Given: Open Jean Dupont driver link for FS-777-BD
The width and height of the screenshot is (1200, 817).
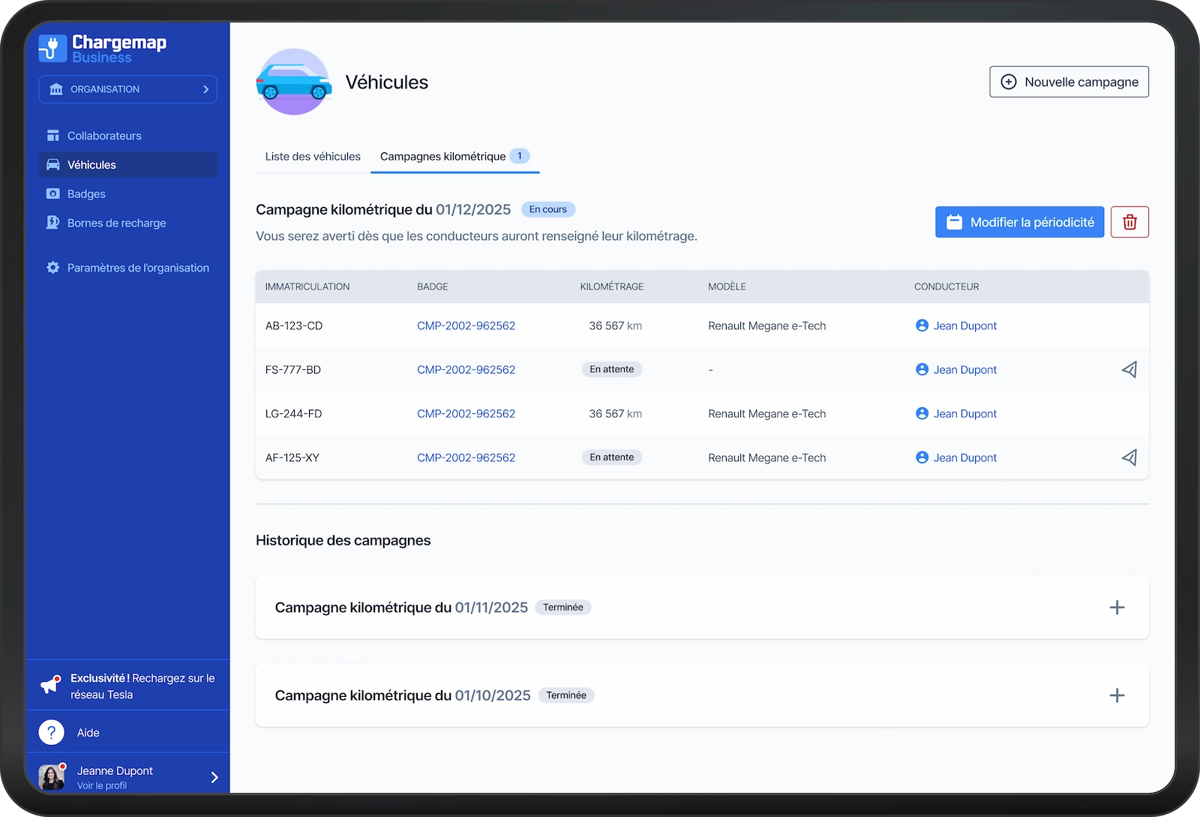Looking at the screenshot, I should [956, 370].
